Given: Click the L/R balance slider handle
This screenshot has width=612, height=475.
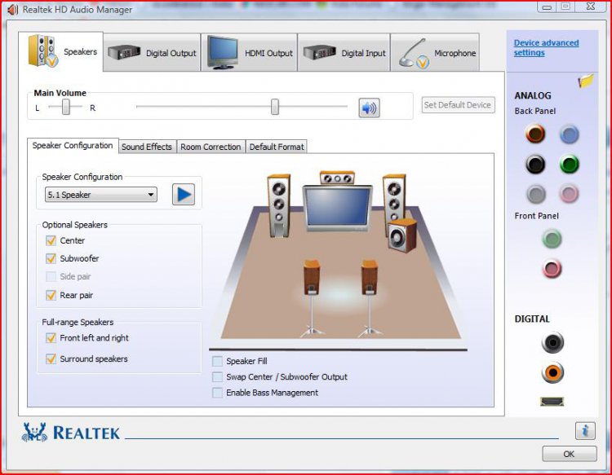Looking at the screenshot, I should point(66,107).
